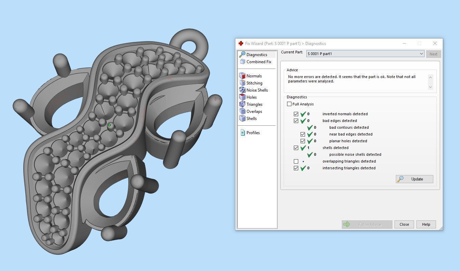Click the Overlaps label in sidebar
Screen dimensions: 460x271
(x=254, y=111)
